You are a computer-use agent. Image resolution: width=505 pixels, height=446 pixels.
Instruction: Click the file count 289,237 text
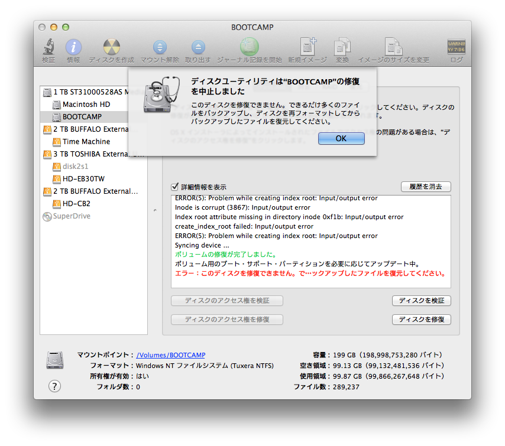(x=346, y=387)
